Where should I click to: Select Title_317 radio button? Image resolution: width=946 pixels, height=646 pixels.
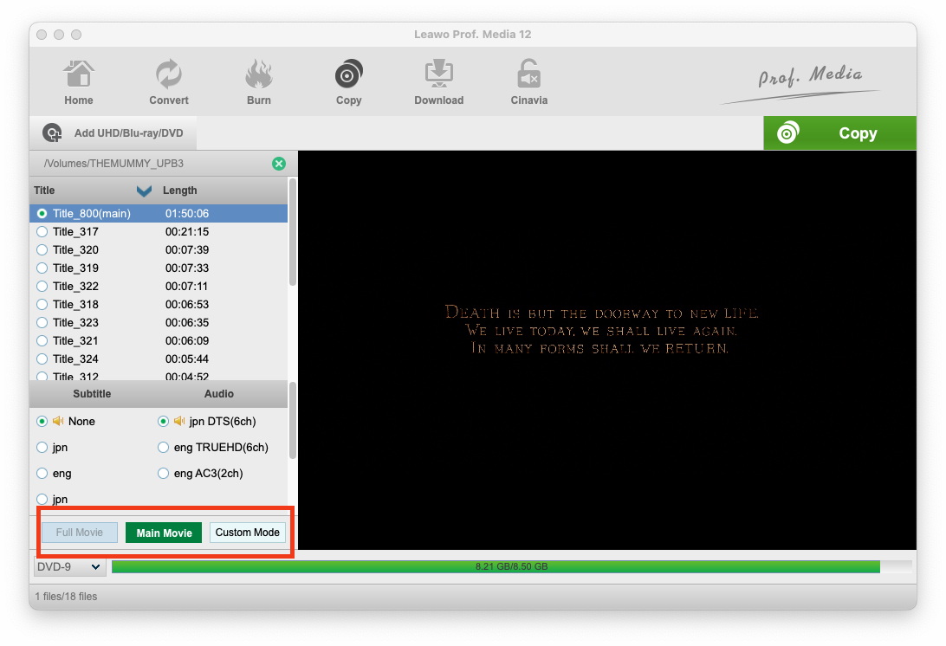pos(42,231)
